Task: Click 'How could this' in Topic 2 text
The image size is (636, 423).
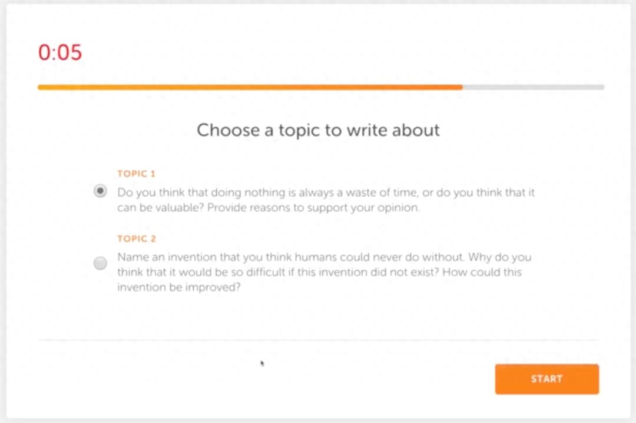Action: [482, 272]
